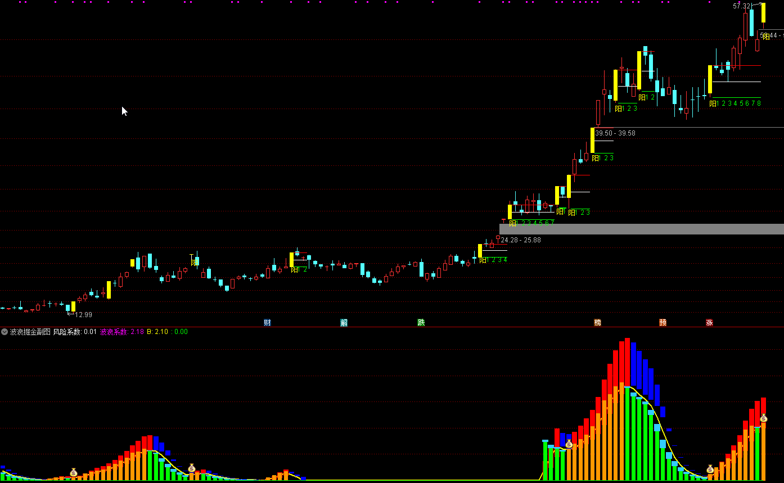Click the 24.28 - 25.88 gap label
The image size is (784, 483).
click(521, 240)
